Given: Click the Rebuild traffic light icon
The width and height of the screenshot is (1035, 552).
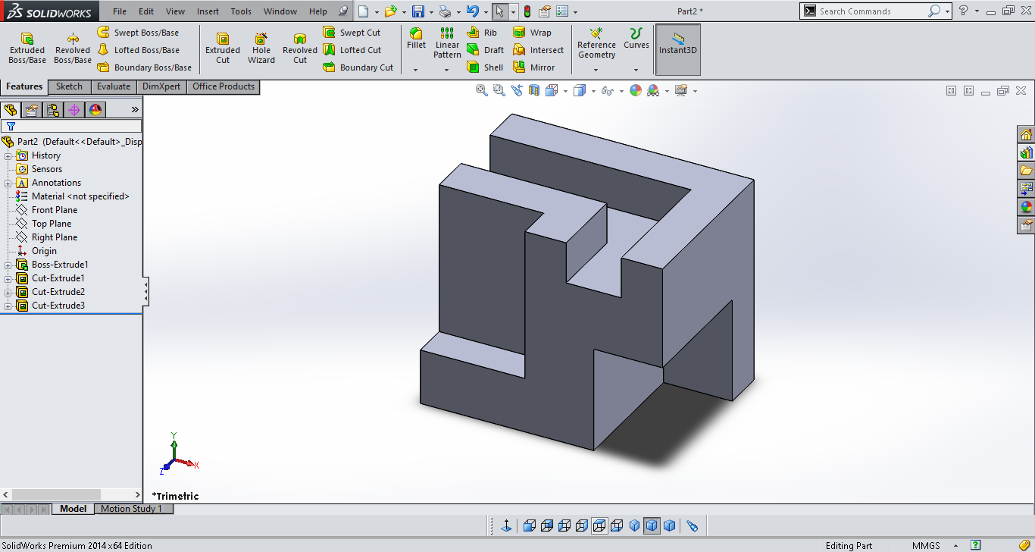Looking at the screenshot, I should point(527,11).
